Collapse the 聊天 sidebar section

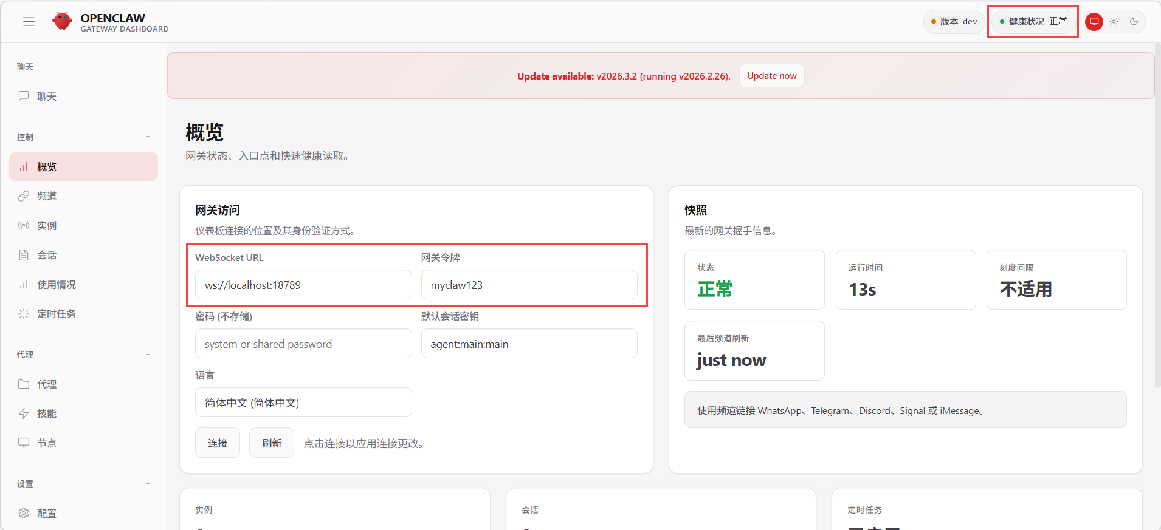[148, 66]
